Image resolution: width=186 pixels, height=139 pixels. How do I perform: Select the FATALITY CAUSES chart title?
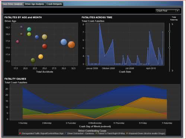pyautogui.click(x=15, y=79)
